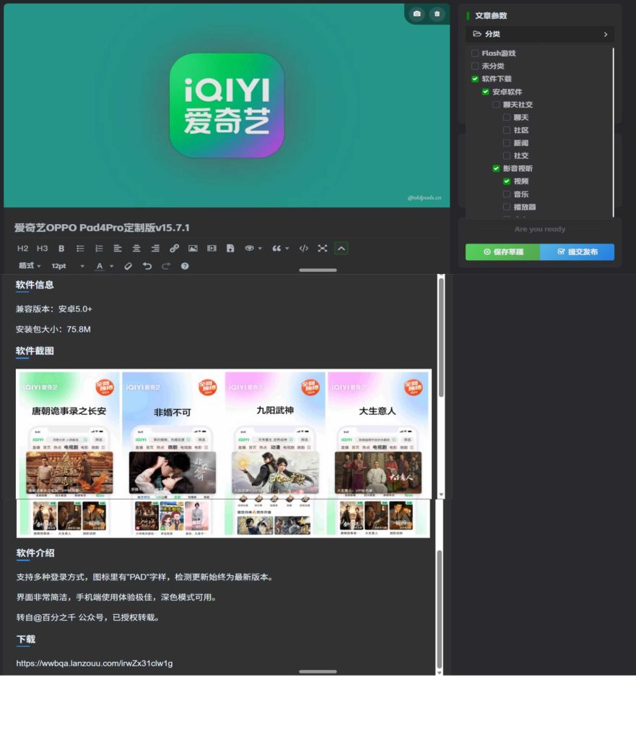Viewport: 636px width, 740px height.
Task: Check the 播放器 category
Action: (507, 207)
